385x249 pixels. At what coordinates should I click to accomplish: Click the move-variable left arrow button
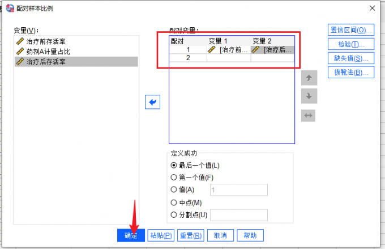pos(152,102)
